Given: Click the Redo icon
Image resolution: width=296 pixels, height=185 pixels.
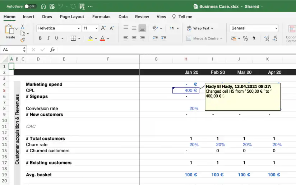Looking at the screenshot, I should click(x=73, y=6).
